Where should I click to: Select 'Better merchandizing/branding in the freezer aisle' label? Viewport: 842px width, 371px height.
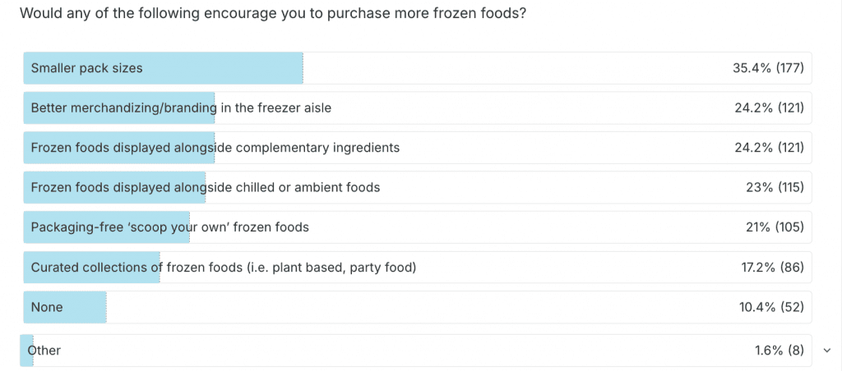click(x=181, y=108)
